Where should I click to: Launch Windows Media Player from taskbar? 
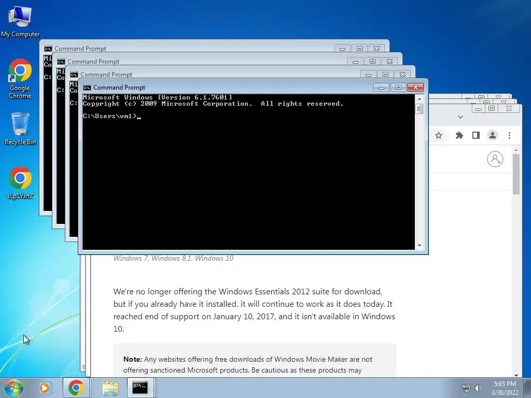pos(45,388)
